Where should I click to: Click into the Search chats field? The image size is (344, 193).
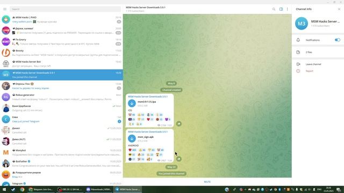point(66,9)
